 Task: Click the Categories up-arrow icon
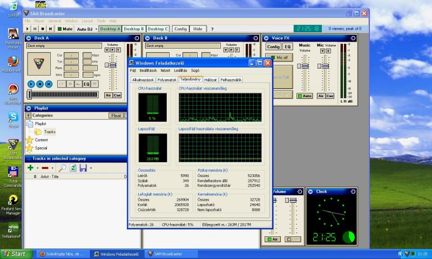pyautogui.click(x=28, y=115)
